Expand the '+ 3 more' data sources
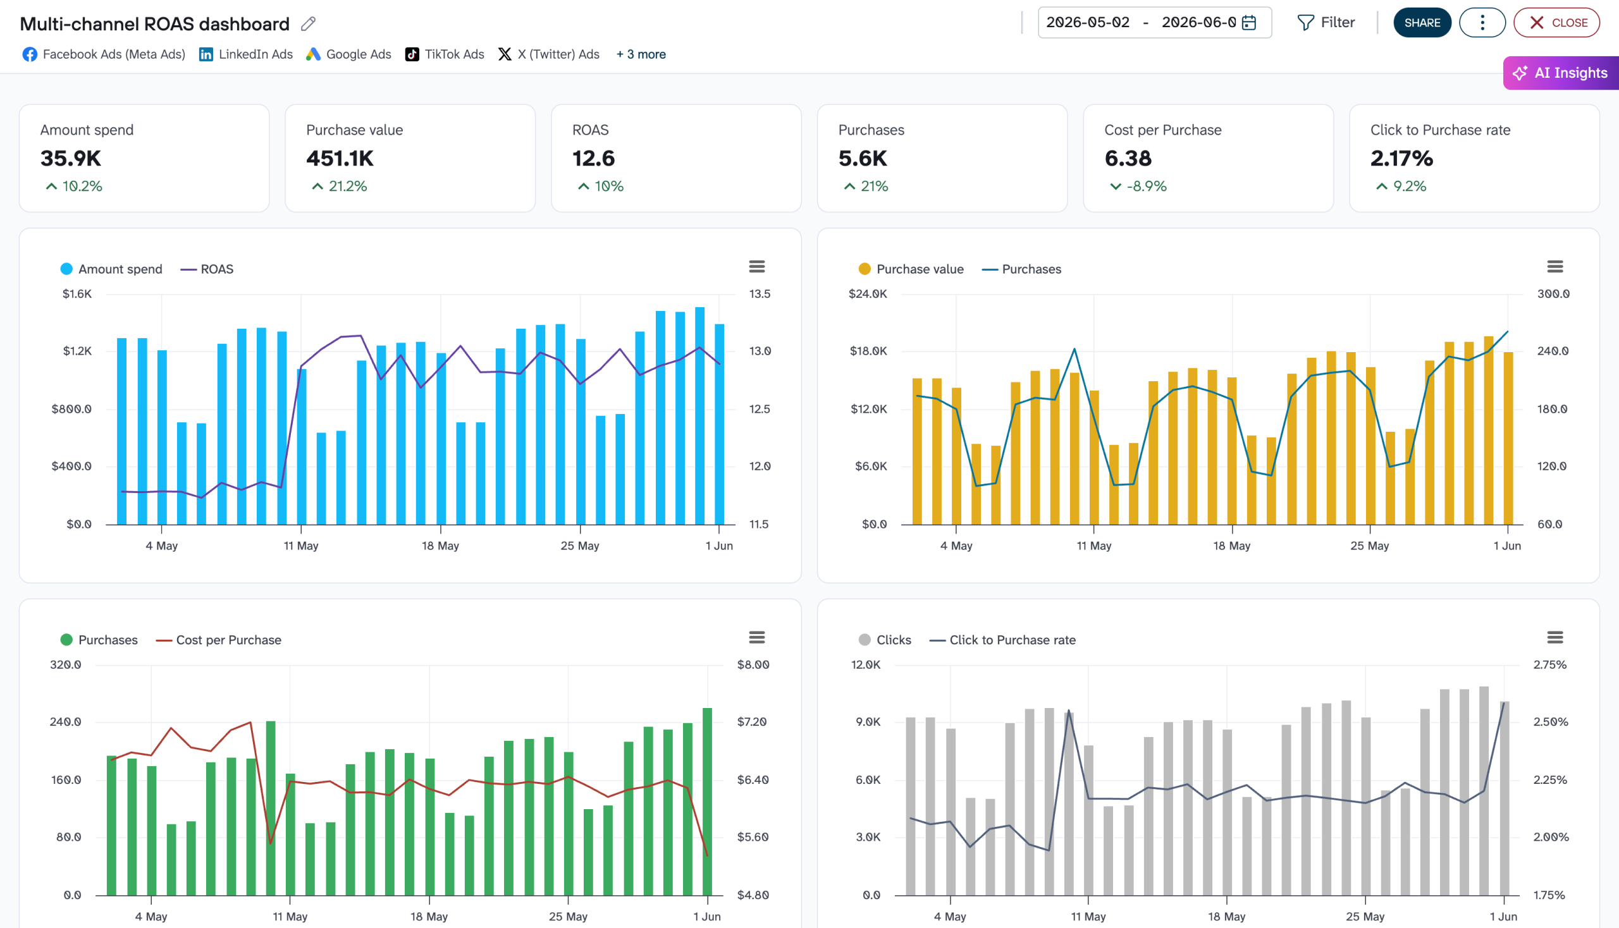Screen dimensions: 1619x928 (x=641, y=55)
